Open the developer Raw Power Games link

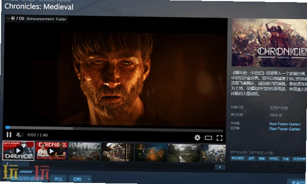coord(284,124)
